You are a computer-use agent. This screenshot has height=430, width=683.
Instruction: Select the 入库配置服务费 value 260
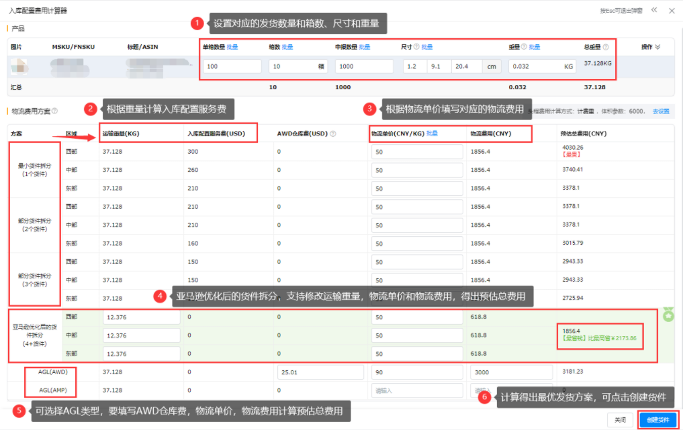point(193,170)
